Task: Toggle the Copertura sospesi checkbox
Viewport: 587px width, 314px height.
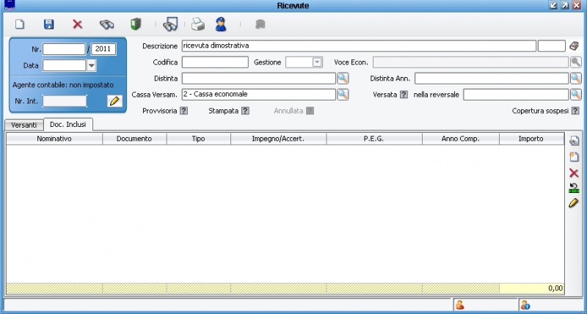Action: coord(575,111)
